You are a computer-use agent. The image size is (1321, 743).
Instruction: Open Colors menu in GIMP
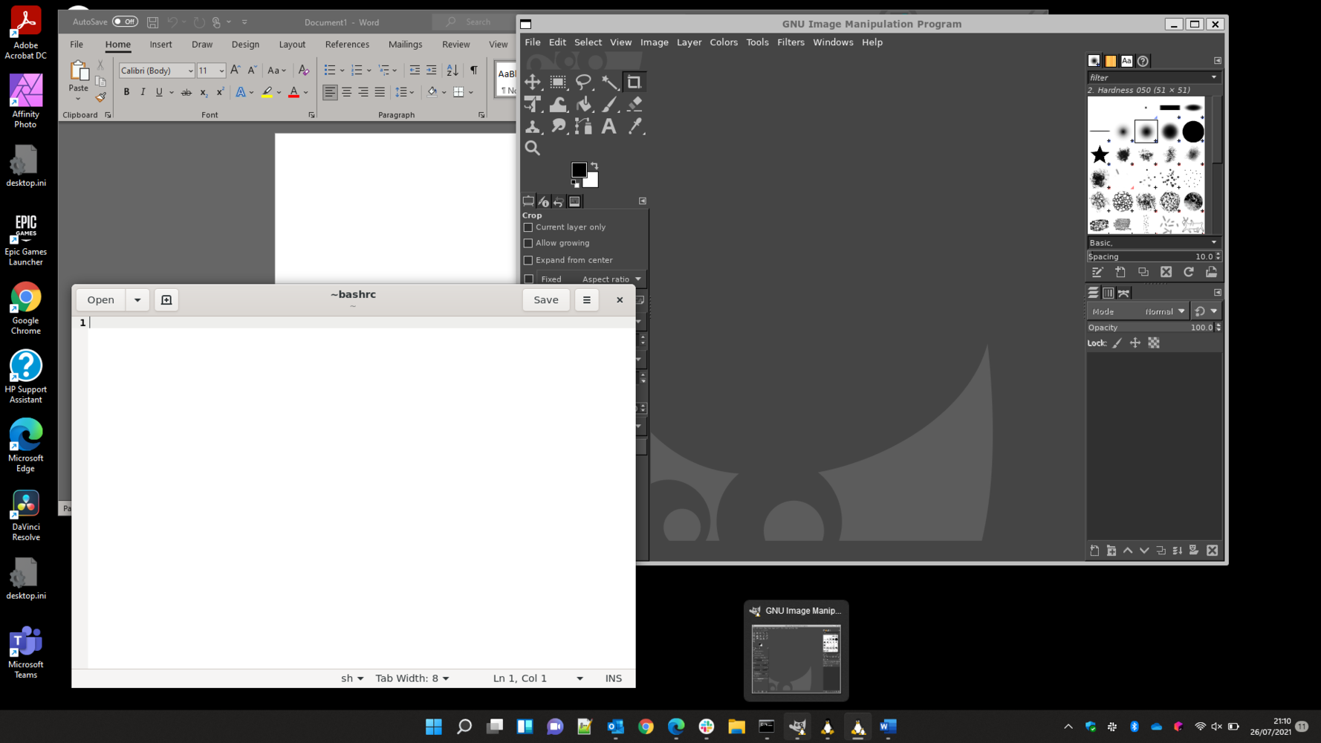(724, 42)
